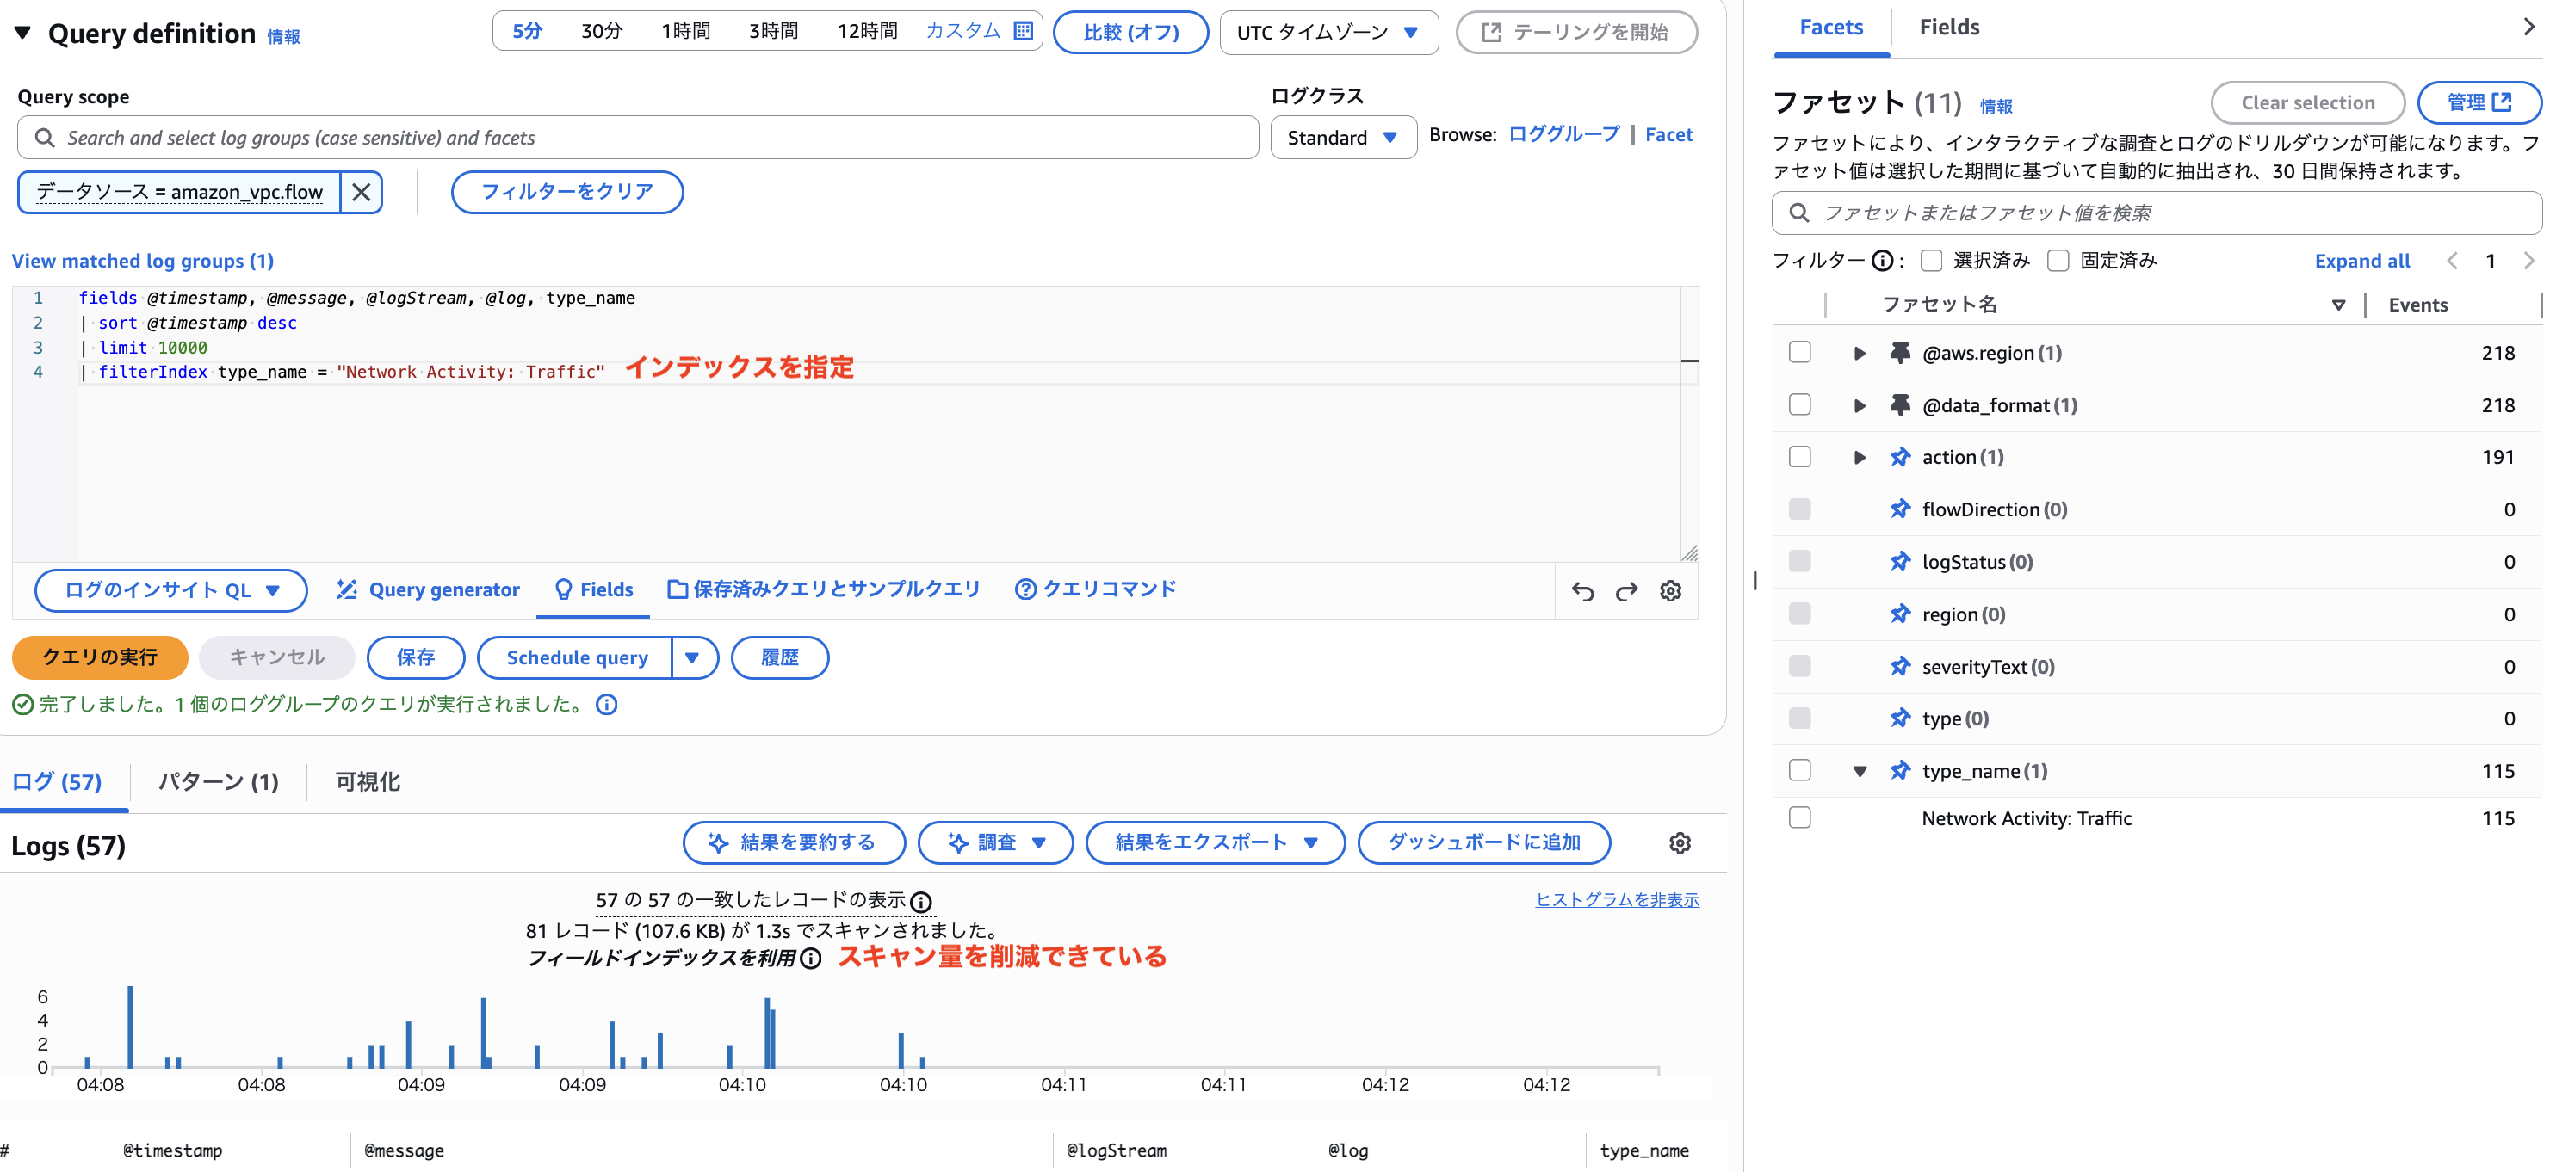Remove the amazon_vpc.flow data source filter chip
Image resolution: width=2550 pixels, height=1172 pixels.
362,192
